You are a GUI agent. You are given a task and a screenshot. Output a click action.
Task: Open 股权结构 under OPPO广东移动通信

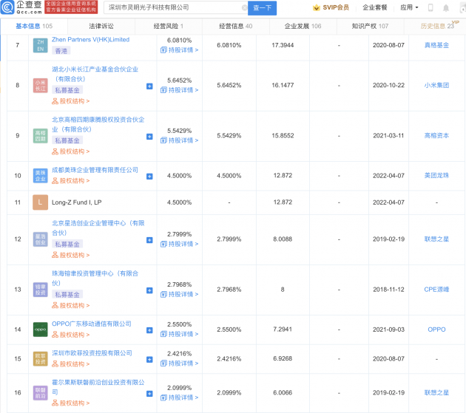(x=71, y=335)
